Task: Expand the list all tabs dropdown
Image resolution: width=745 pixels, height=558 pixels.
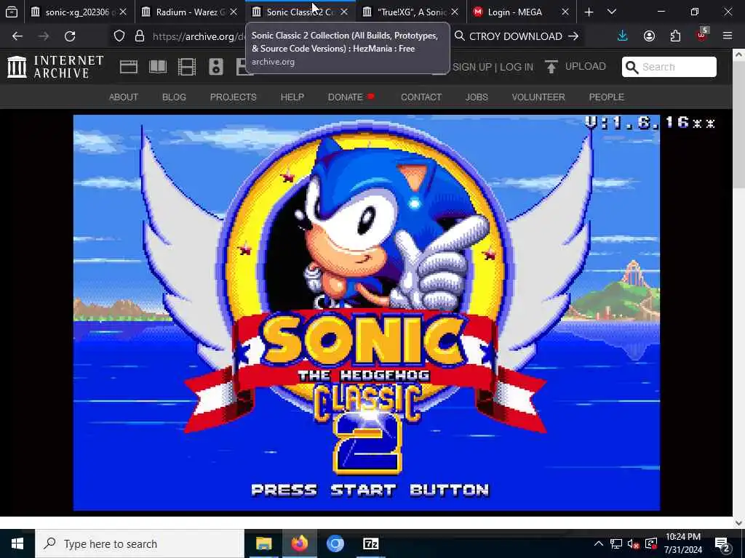Action: click(612, 12)
